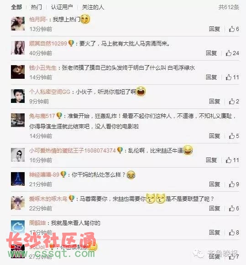Switch to the 热门 tab
246x265 pixels.
[x=36, y=7]
